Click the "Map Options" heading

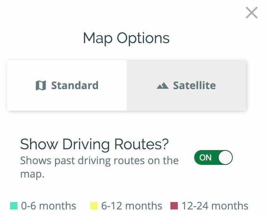coord(126,38)
